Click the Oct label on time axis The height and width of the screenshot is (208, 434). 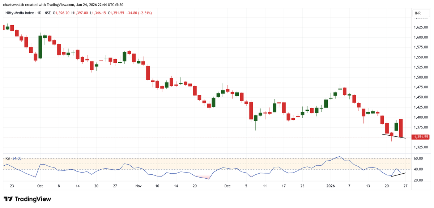[x=40, y=186]
